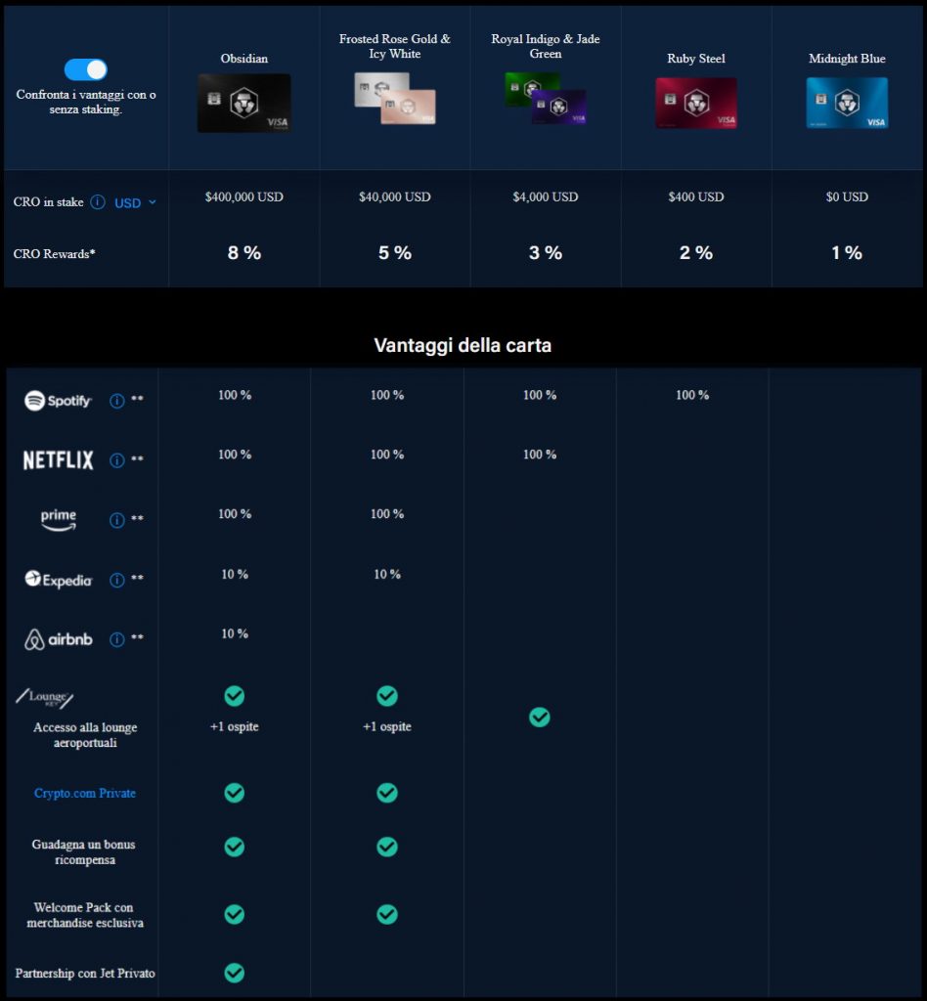Select the Obsidian card image

(243, 103)
